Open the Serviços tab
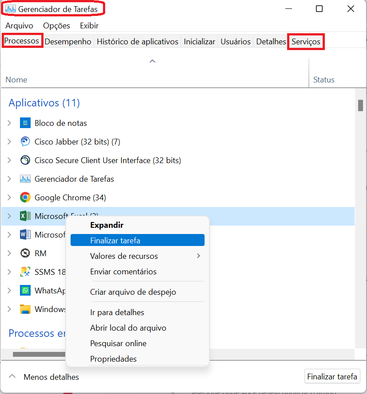This screenshot has height=394, width=367. click(306, 42)
